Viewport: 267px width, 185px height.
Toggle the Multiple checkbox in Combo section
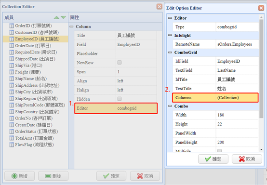[220, 150]
